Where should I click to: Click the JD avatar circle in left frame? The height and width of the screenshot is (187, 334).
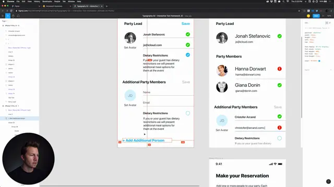[130, 96]
